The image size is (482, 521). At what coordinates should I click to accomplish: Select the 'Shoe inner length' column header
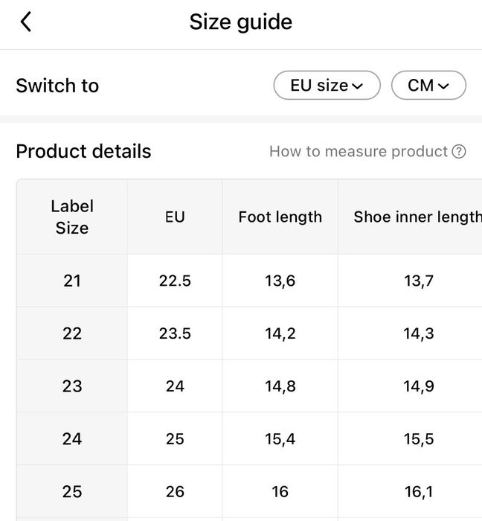pyautogui.click(x=417, y=217)
